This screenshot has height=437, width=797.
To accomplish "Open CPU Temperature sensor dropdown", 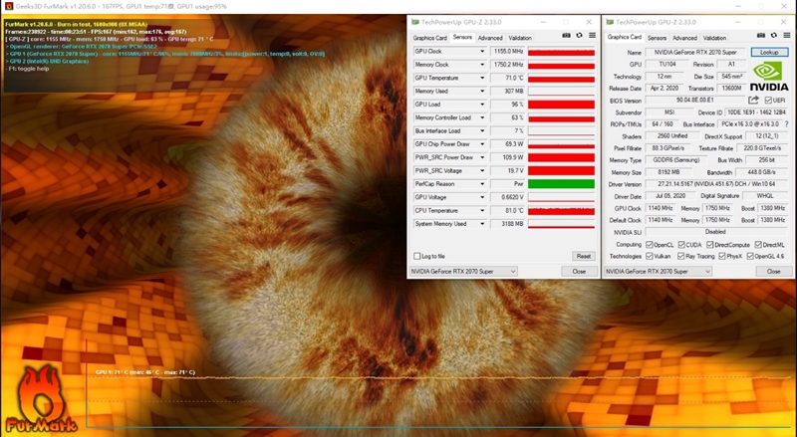I will [x=482, y=210].
